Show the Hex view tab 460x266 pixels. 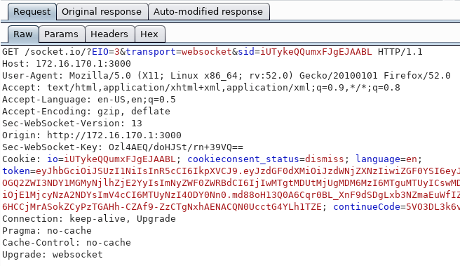click(149, 34)
